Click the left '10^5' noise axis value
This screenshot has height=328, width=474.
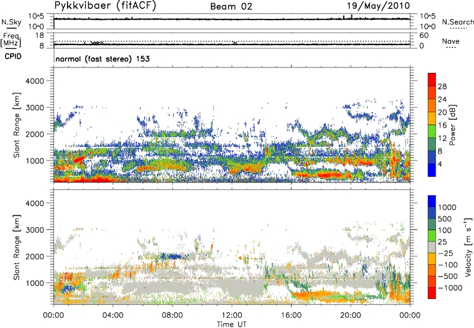tap(36, 16)
